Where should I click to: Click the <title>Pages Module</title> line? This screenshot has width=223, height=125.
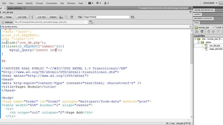point(29,87)
